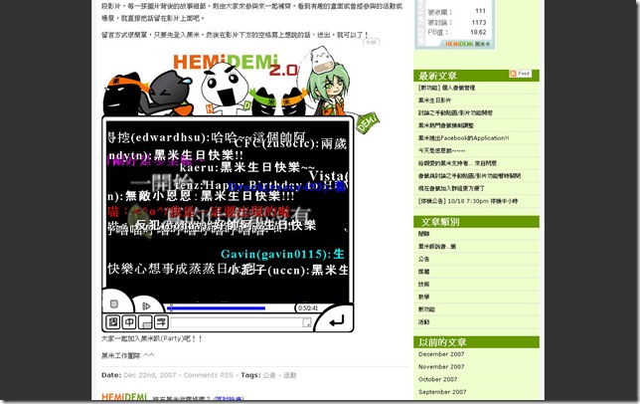Click the blue video progress bar
Image resolution: width=640 pixels, height=404 pixels.
click(218, 308)
